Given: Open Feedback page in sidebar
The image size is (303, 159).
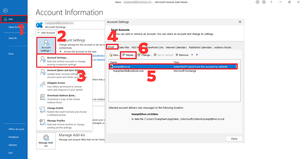Looking at the screenshot, I should pos(14,137).
